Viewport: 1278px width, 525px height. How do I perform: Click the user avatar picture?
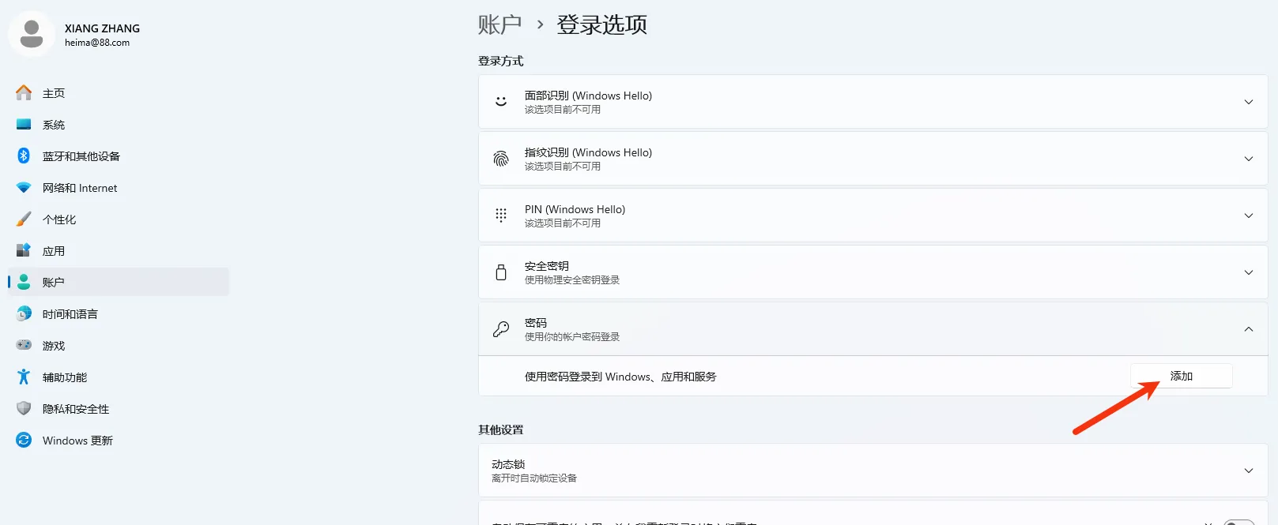32,34
